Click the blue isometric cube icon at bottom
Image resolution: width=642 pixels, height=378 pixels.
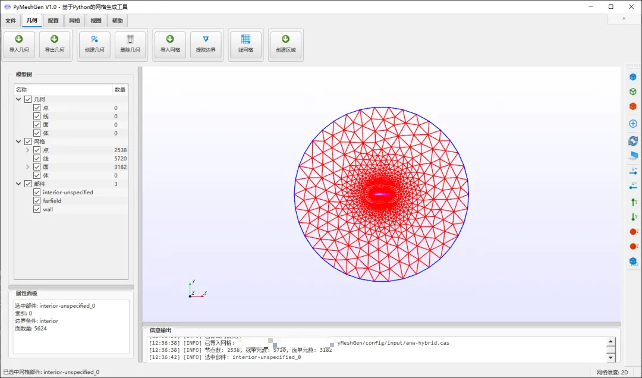[x=633, y=262]
